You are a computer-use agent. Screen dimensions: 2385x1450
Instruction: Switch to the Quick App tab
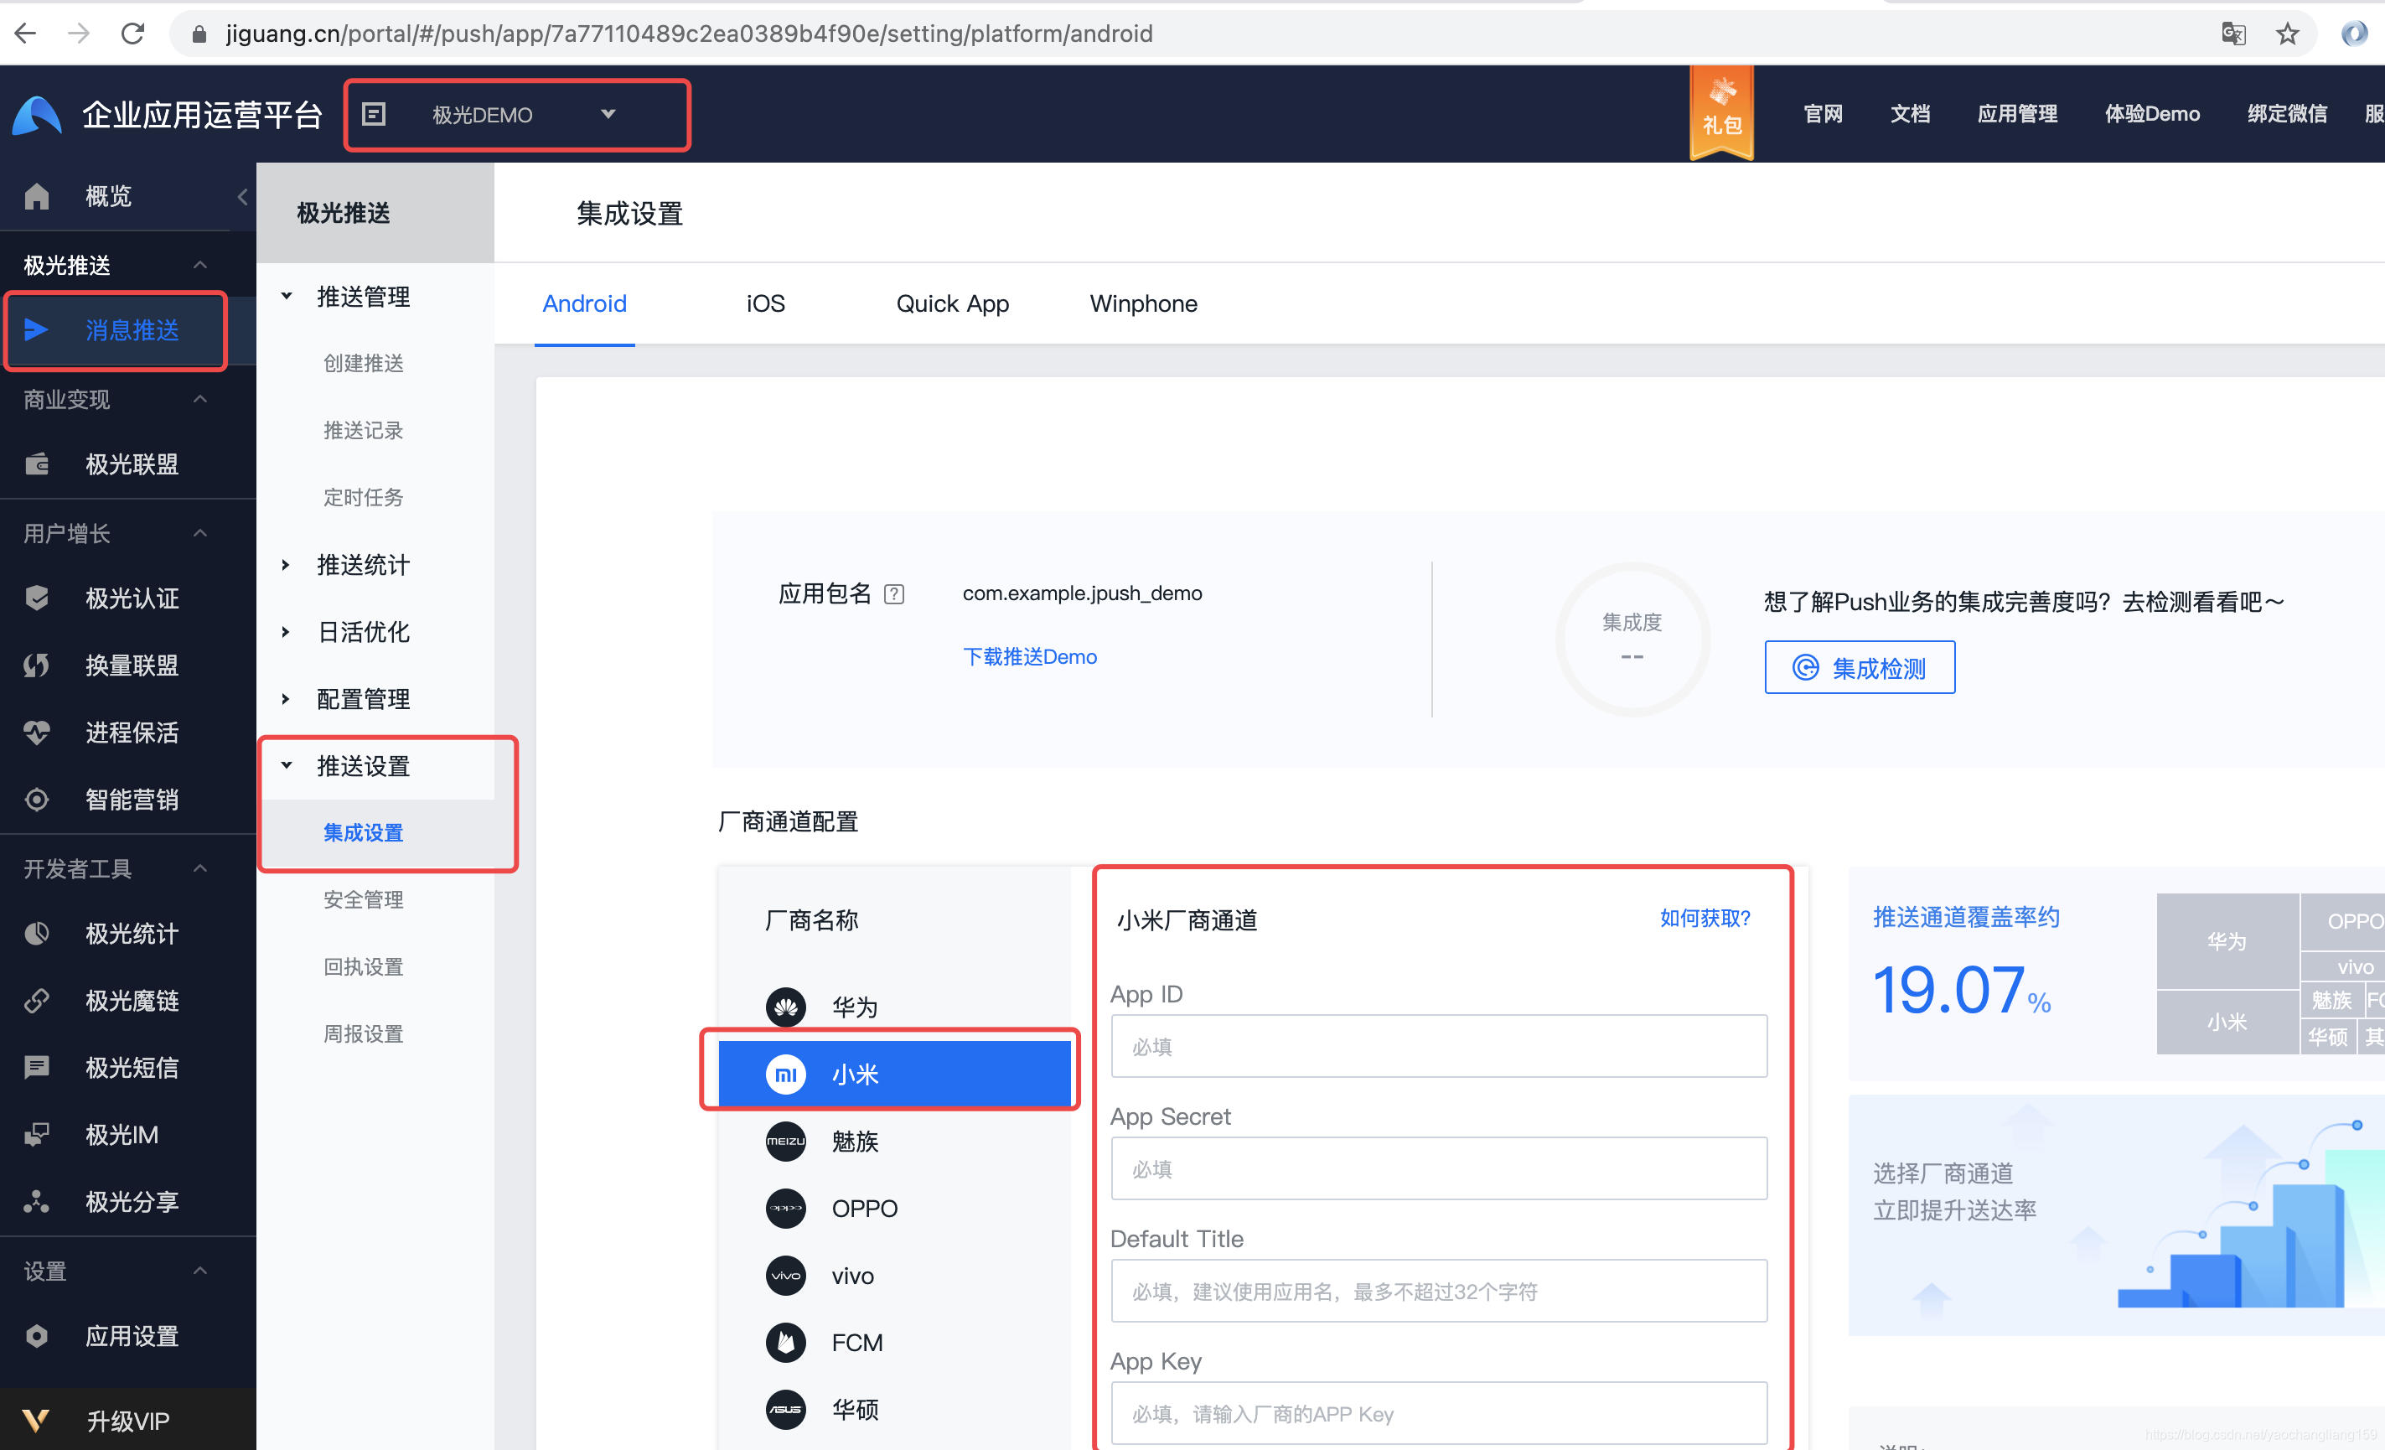coord(953,304)
